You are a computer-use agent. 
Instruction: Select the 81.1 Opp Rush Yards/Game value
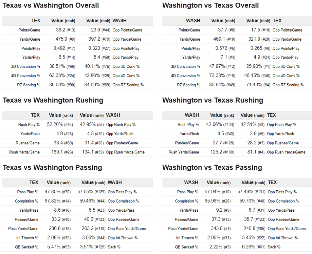251,152
